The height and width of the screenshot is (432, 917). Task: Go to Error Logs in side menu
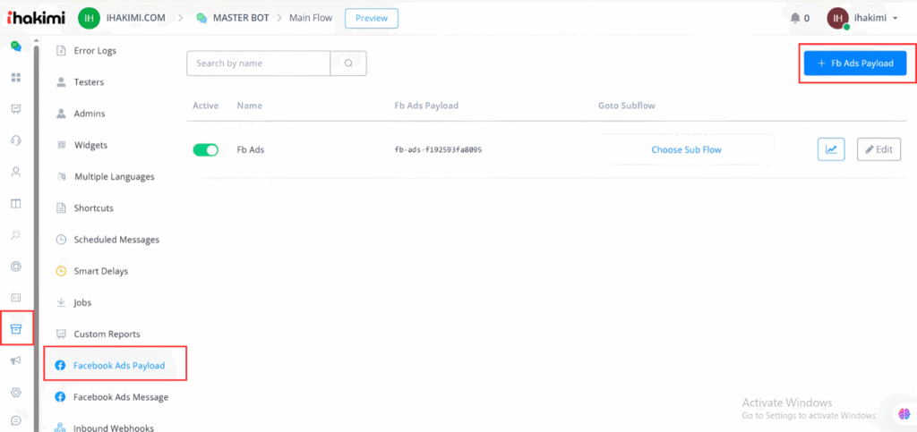tap(95, 51)
